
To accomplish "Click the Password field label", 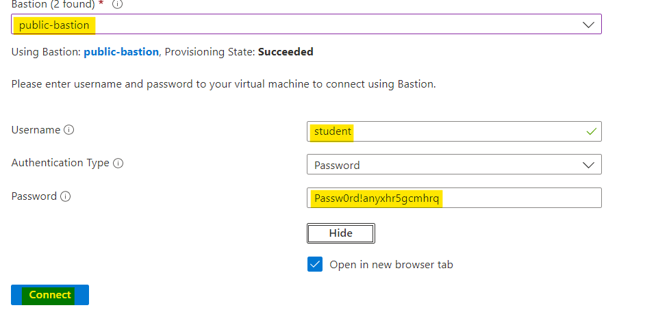I will click(34, 196).
